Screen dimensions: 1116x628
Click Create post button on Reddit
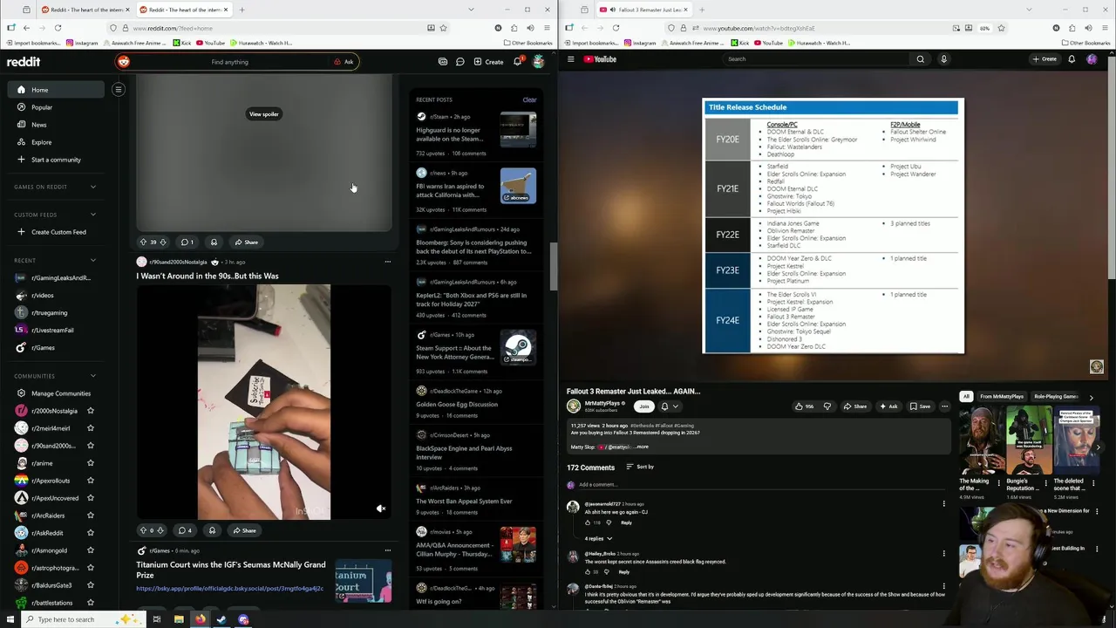click(488, 62)
